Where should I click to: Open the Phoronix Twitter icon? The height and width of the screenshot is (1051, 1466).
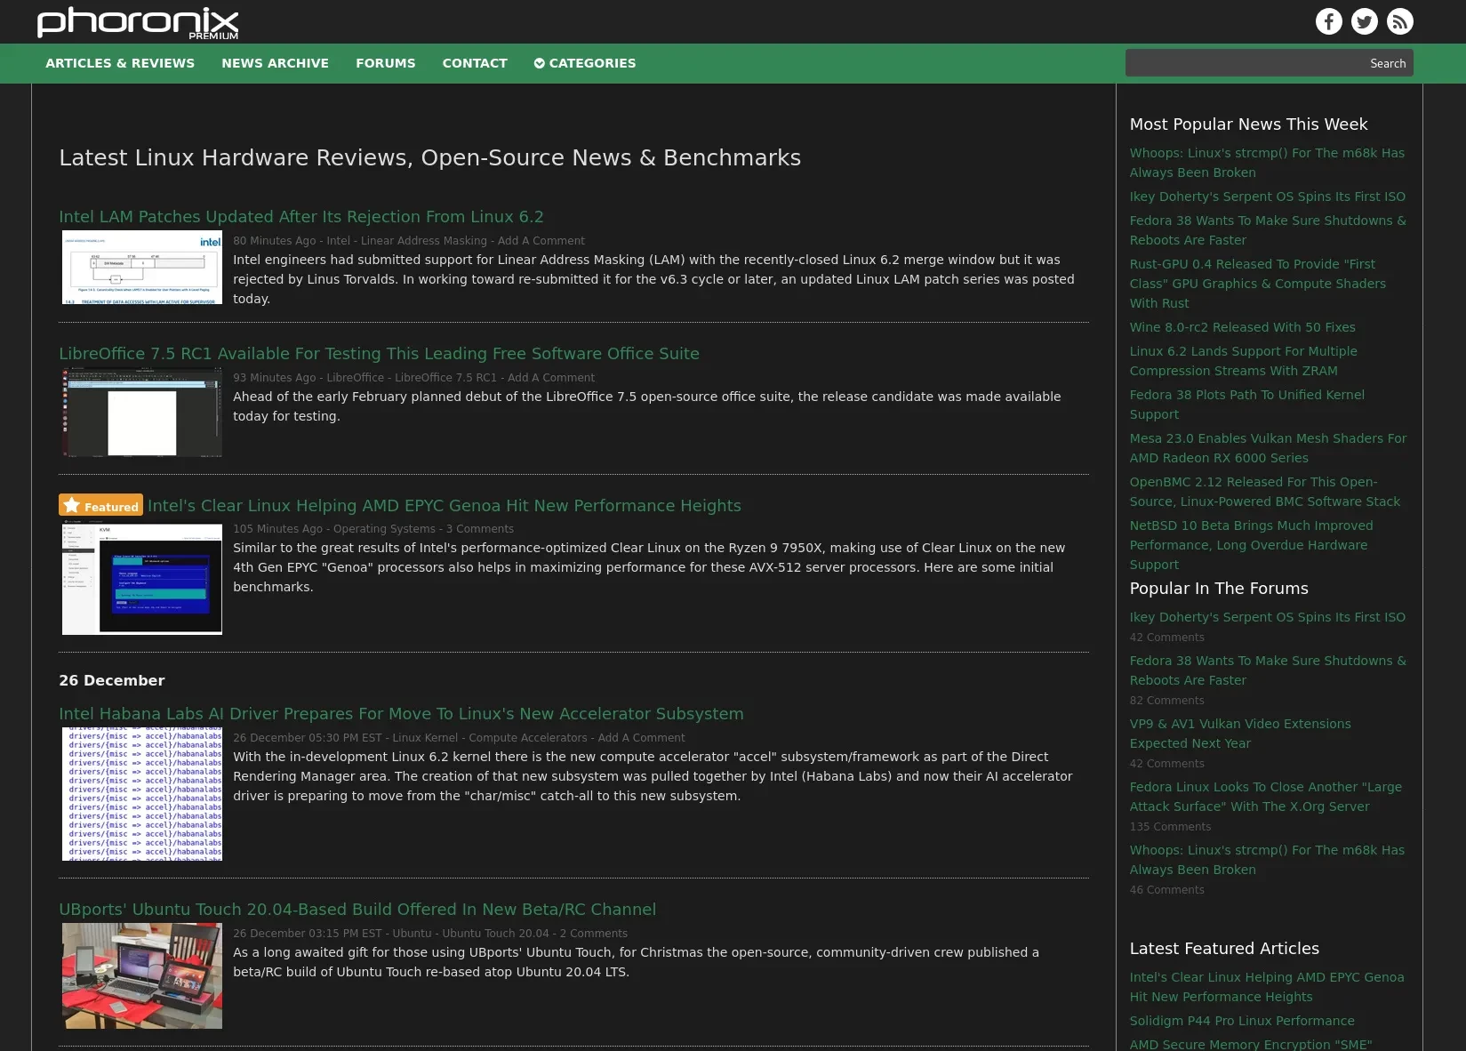pos(1364,21)
